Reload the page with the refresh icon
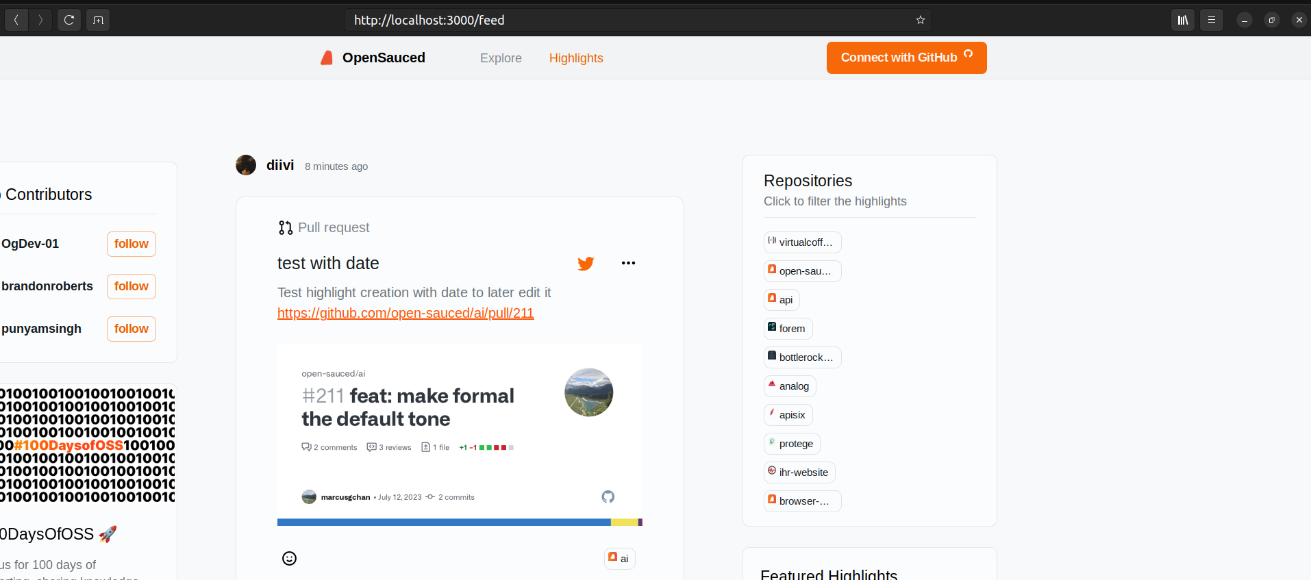 pos(69,20)
